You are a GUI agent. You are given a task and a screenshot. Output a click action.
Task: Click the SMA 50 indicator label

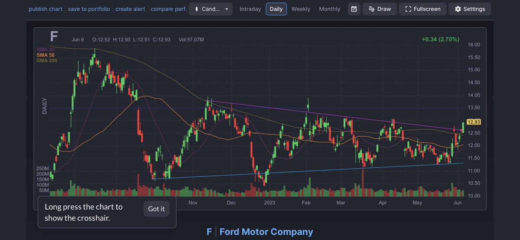[45, 55]
